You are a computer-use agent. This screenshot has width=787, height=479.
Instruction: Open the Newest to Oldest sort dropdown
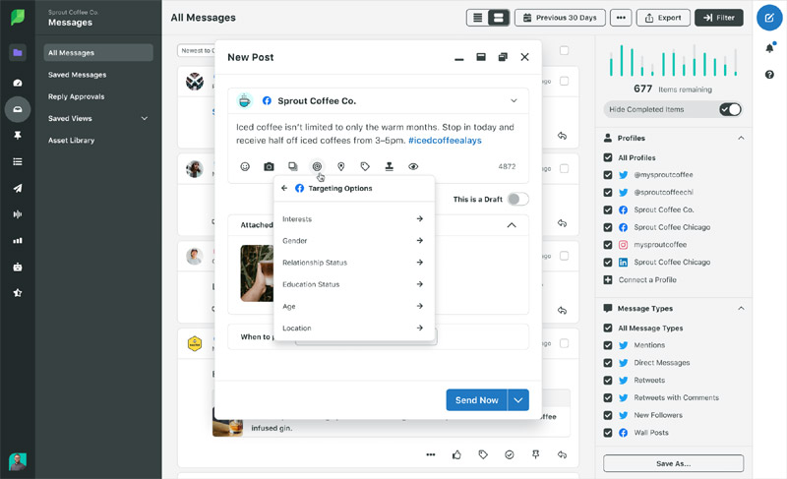point(196,51)
